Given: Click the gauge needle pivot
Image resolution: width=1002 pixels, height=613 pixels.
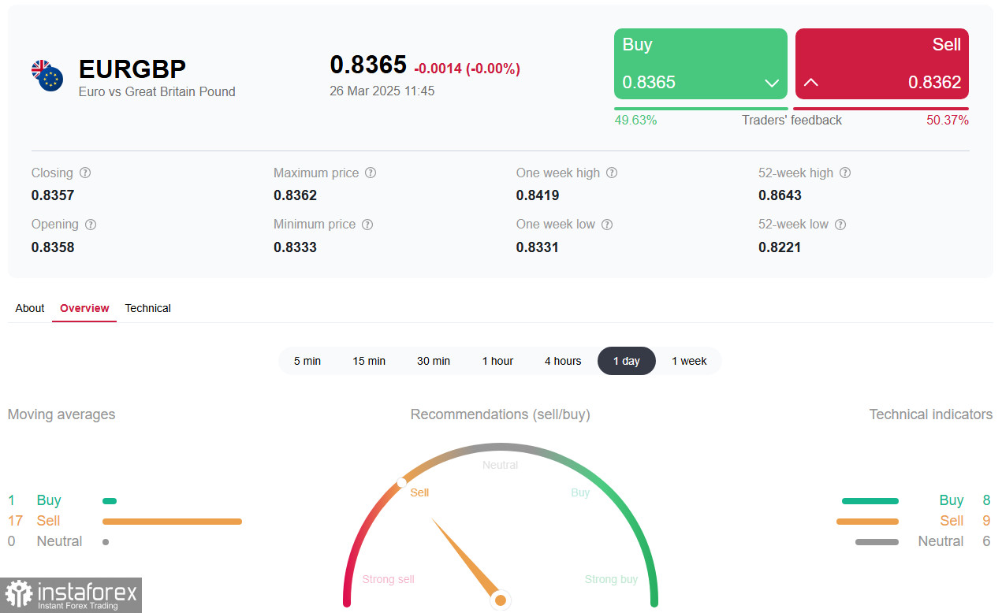Looking at the screenshot, I should 500,600.
